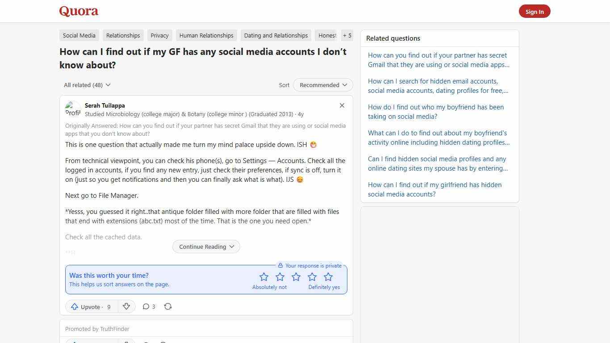Click the Sign In button
Viewport: 610px width, 343px height.
click(x=535, y=11)
